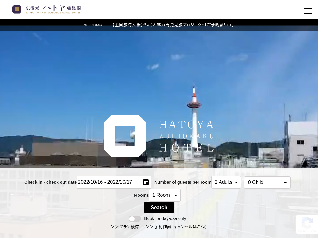Click the reCAPTCHA Privacy link
Viewport: 318px width, 238px height.
point(302,231)
